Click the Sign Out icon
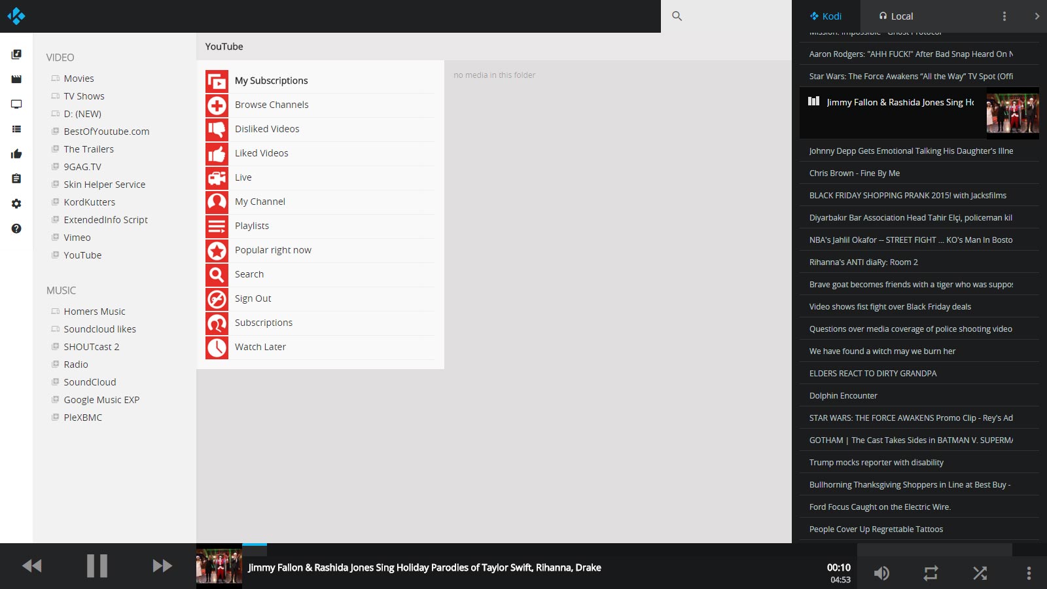 (x=217, y=298)
